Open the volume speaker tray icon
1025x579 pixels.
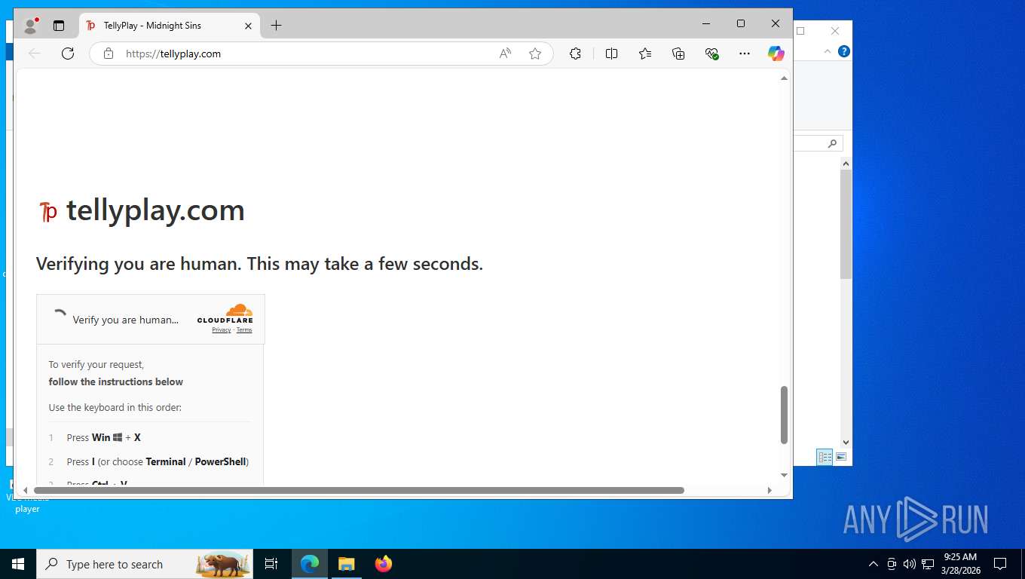(909, 564)
